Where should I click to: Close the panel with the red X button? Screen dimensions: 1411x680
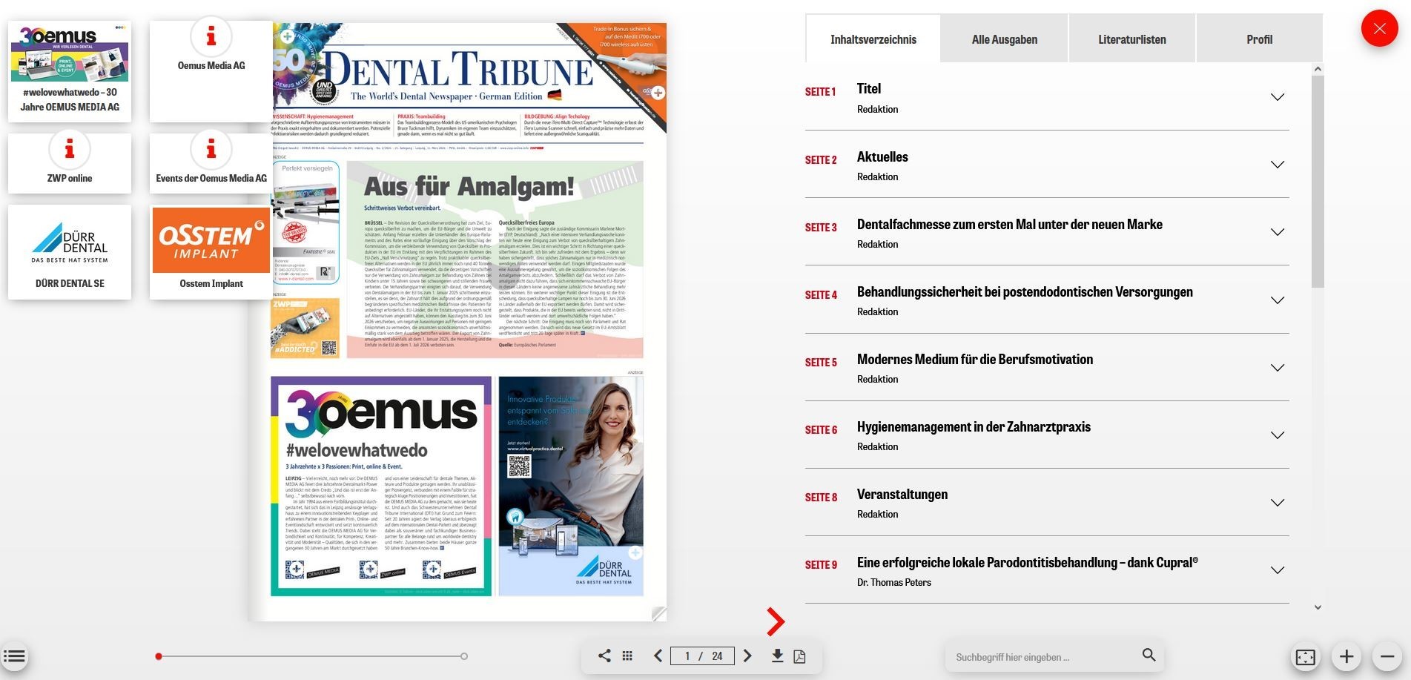tap(1379, 29)
